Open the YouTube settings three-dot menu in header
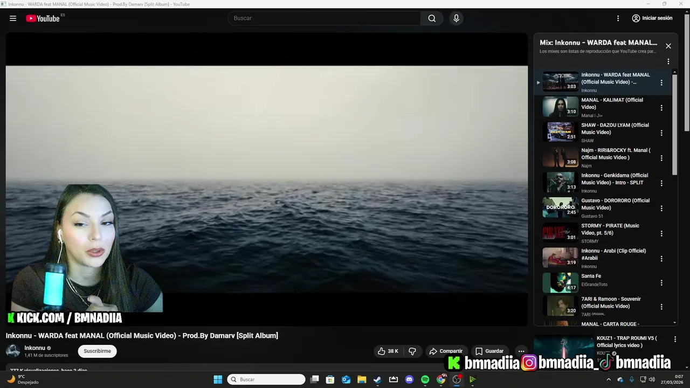The height and width of the screenshot is (388, 690). pos(618,18)
